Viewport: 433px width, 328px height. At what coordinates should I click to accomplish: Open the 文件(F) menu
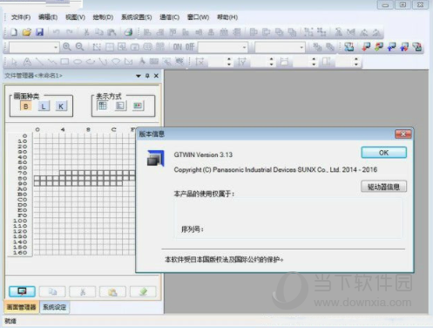[x=21, y=17]
